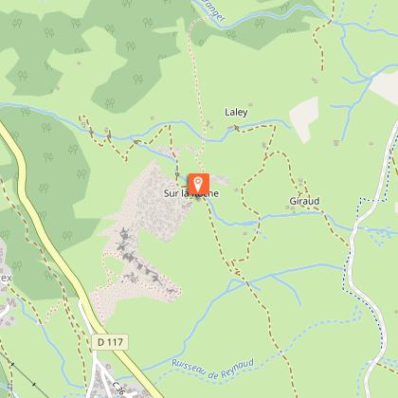Click the Ruisseau de Reynaud stream label
Image resolution: width=398 pixels, height=398 pixels.
pos(213,369)
